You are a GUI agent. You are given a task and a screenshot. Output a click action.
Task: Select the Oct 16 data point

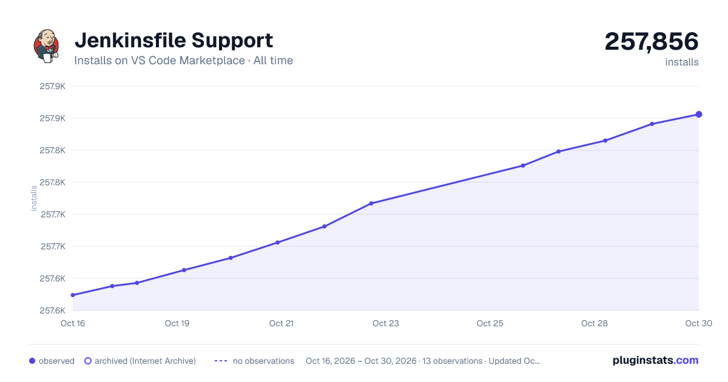73,295
